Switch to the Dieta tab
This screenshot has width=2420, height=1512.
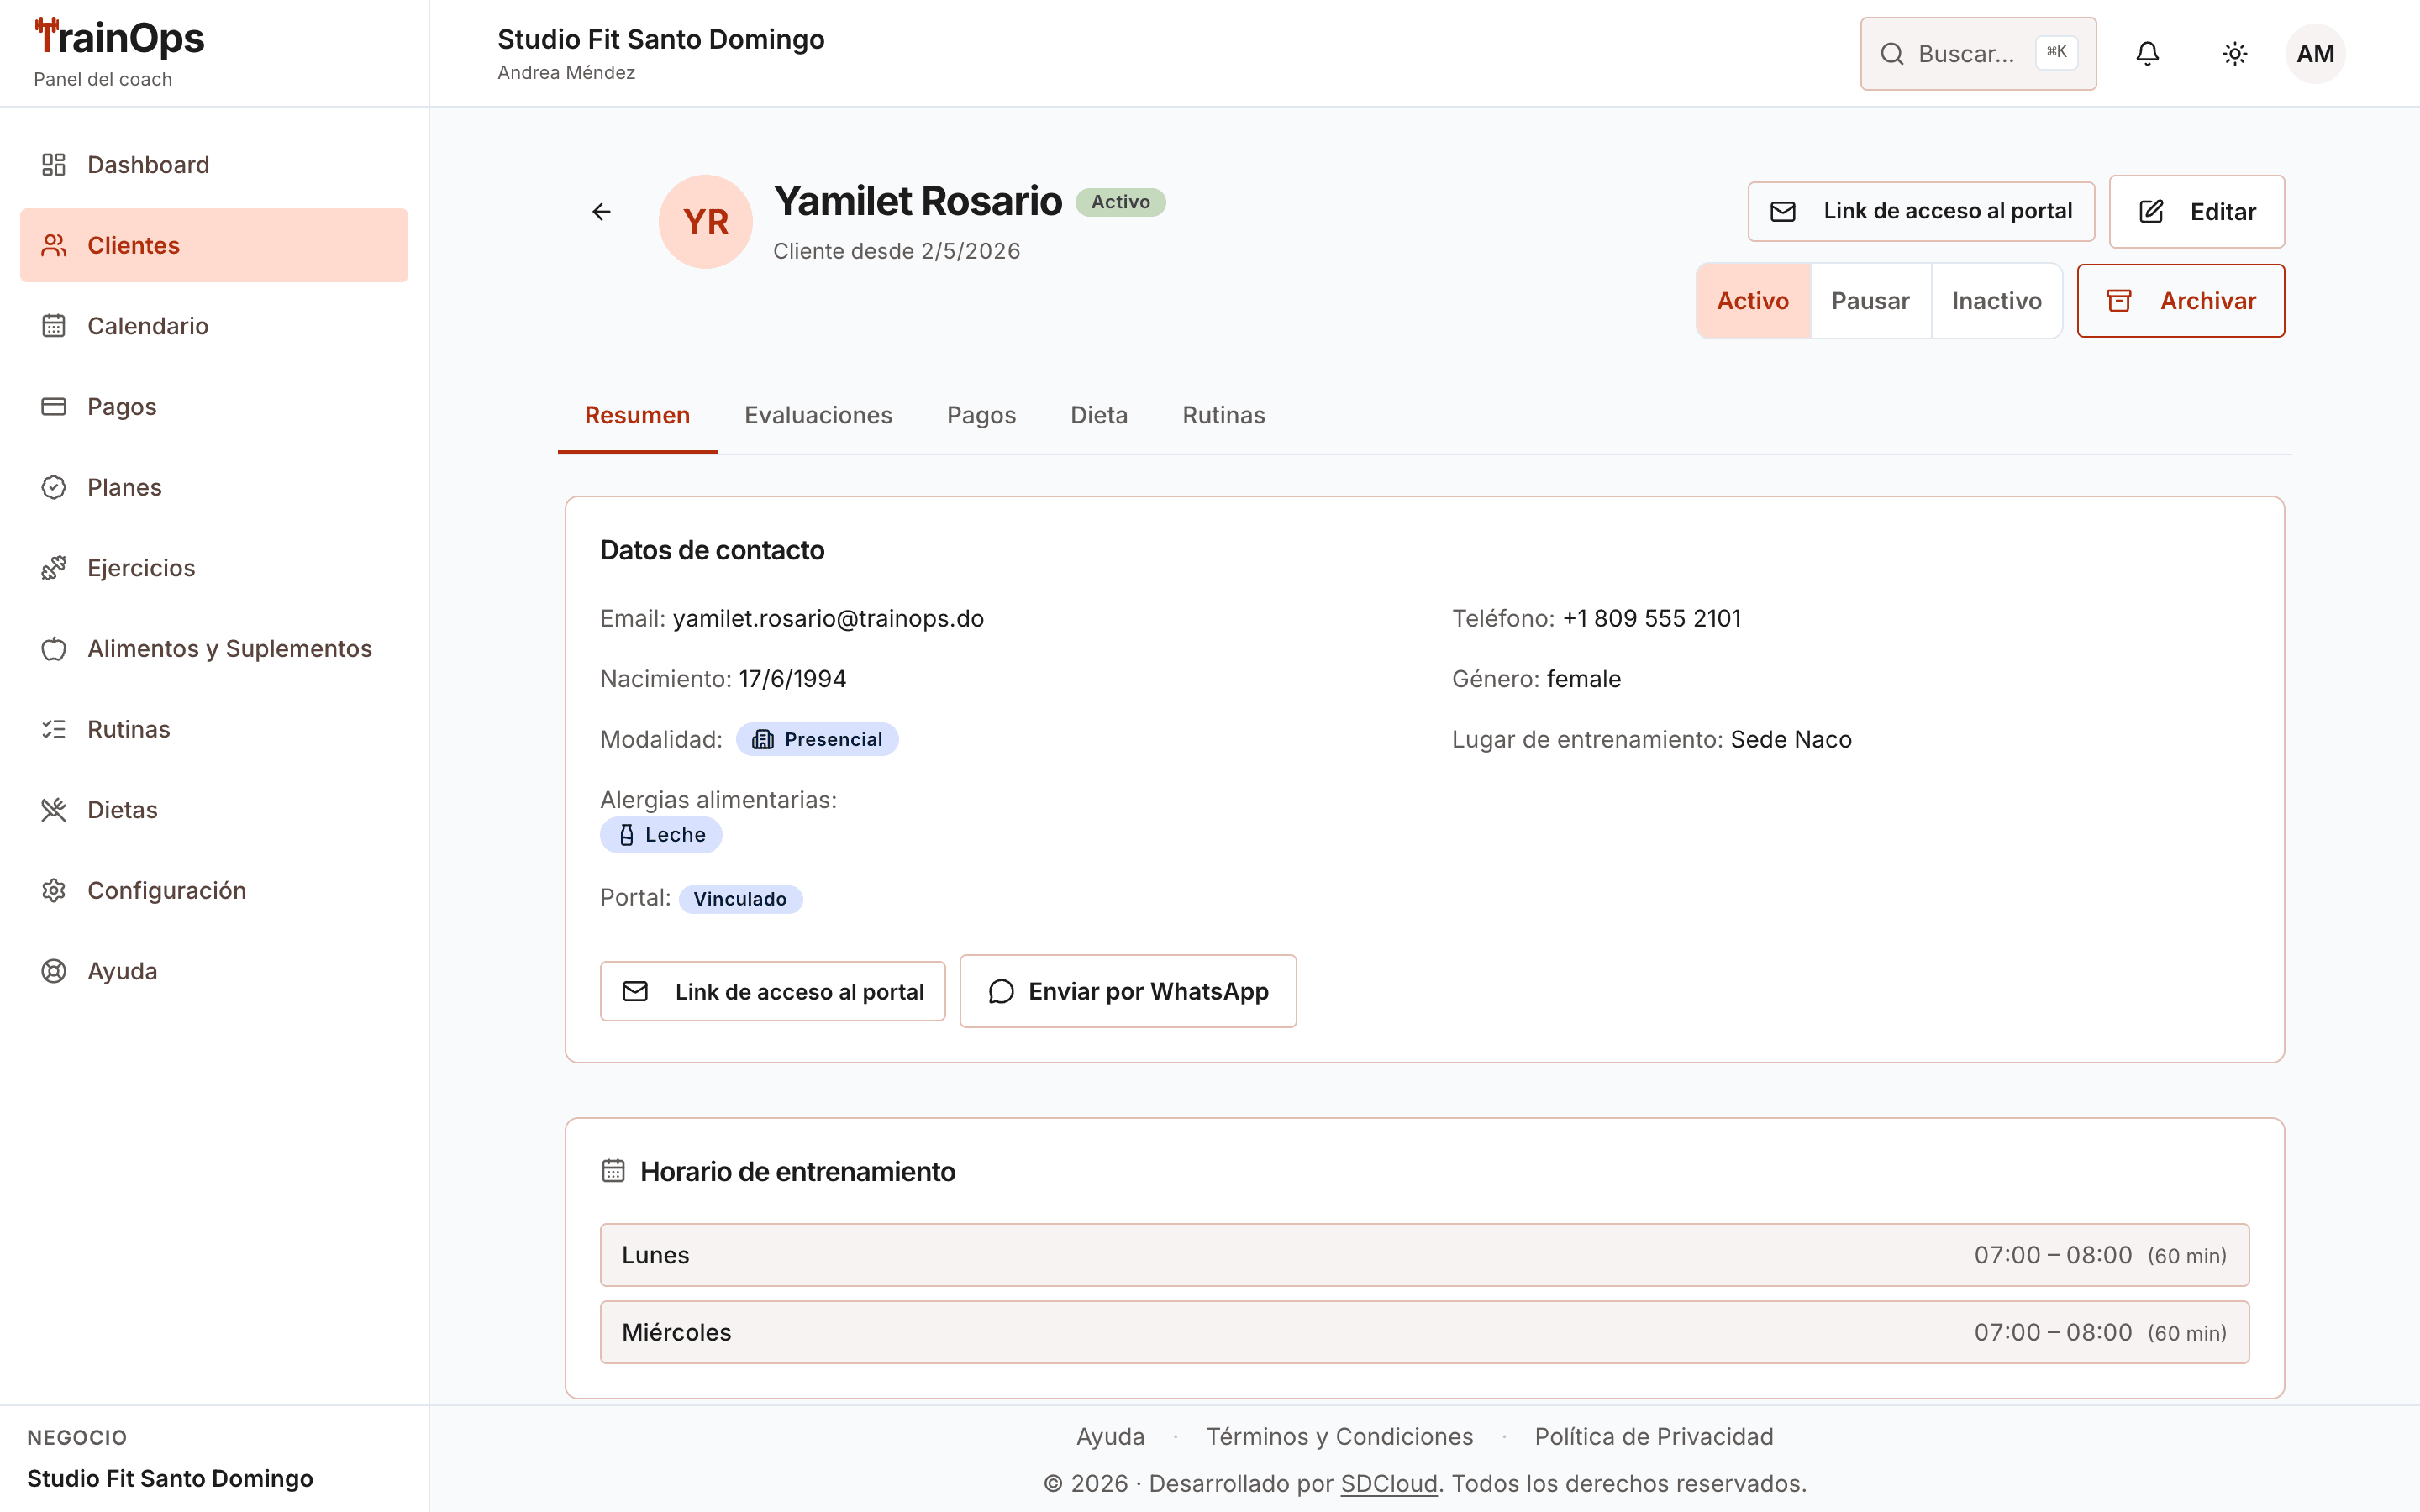(1099, 415)
